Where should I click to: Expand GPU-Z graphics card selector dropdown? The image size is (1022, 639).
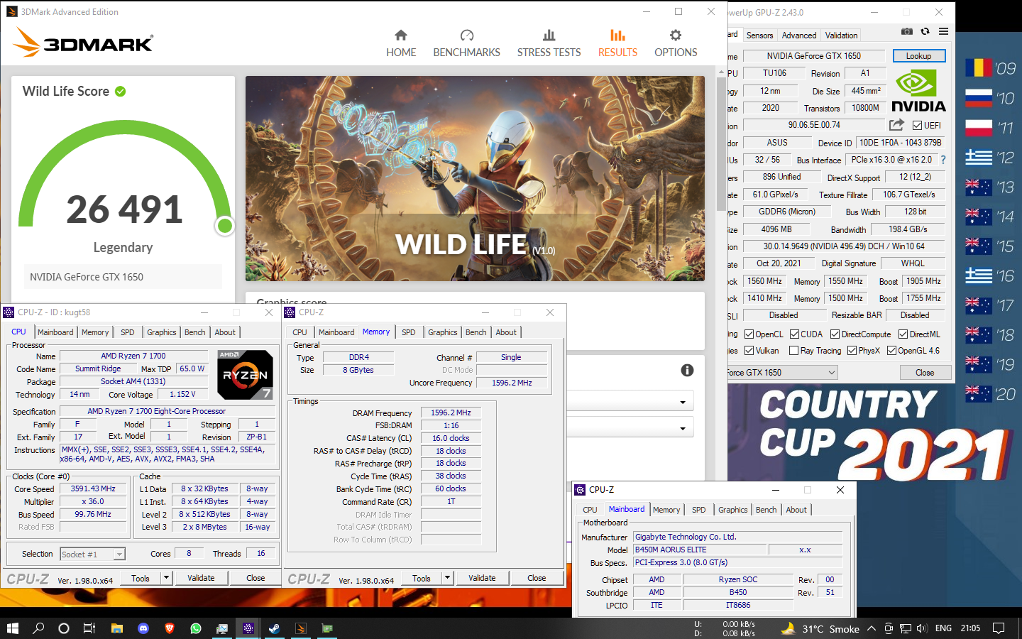[x=832, y=373]
